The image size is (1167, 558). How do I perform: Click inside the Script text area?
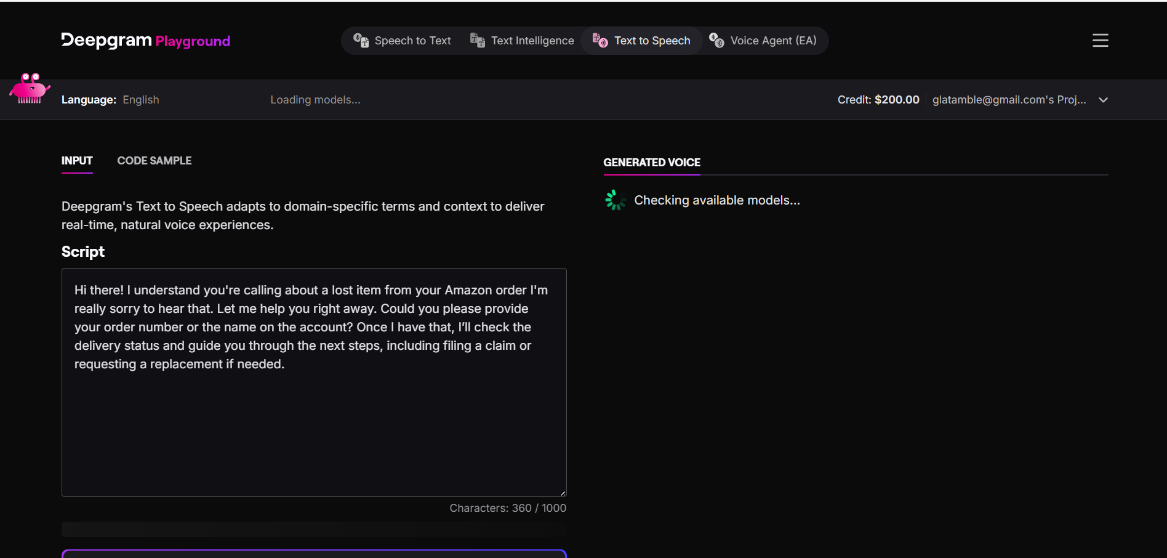click(x=314, y=382)
